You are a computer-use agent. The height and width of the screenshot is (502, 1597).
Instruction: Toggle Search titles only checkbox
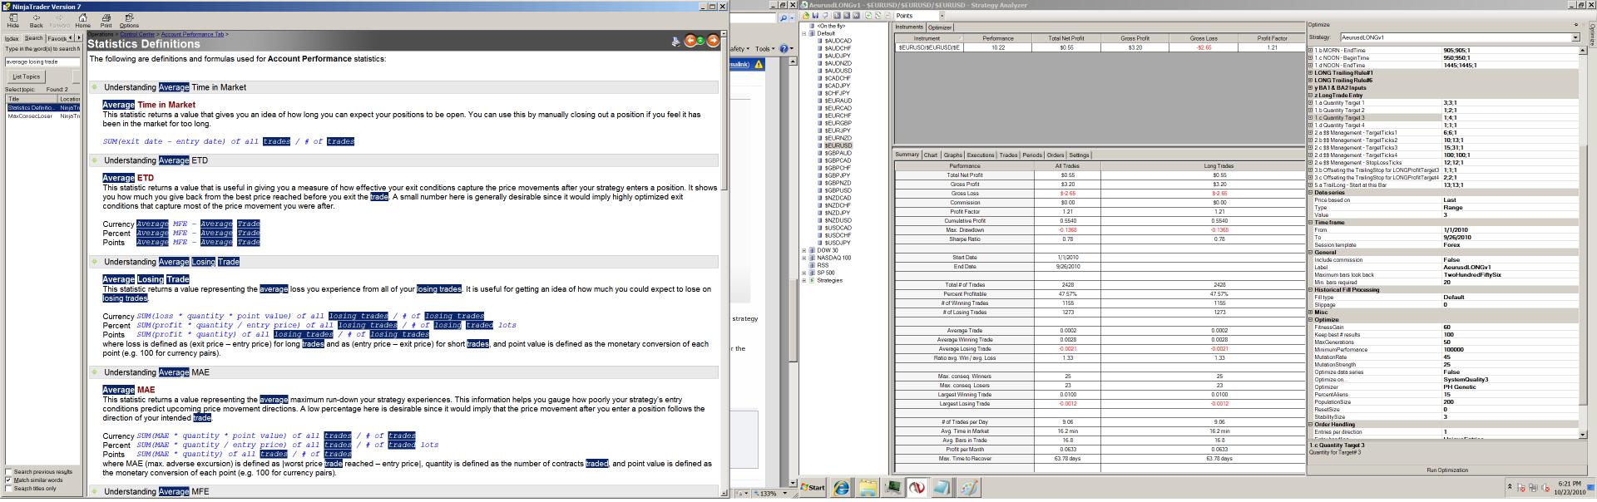coord(9,489)
